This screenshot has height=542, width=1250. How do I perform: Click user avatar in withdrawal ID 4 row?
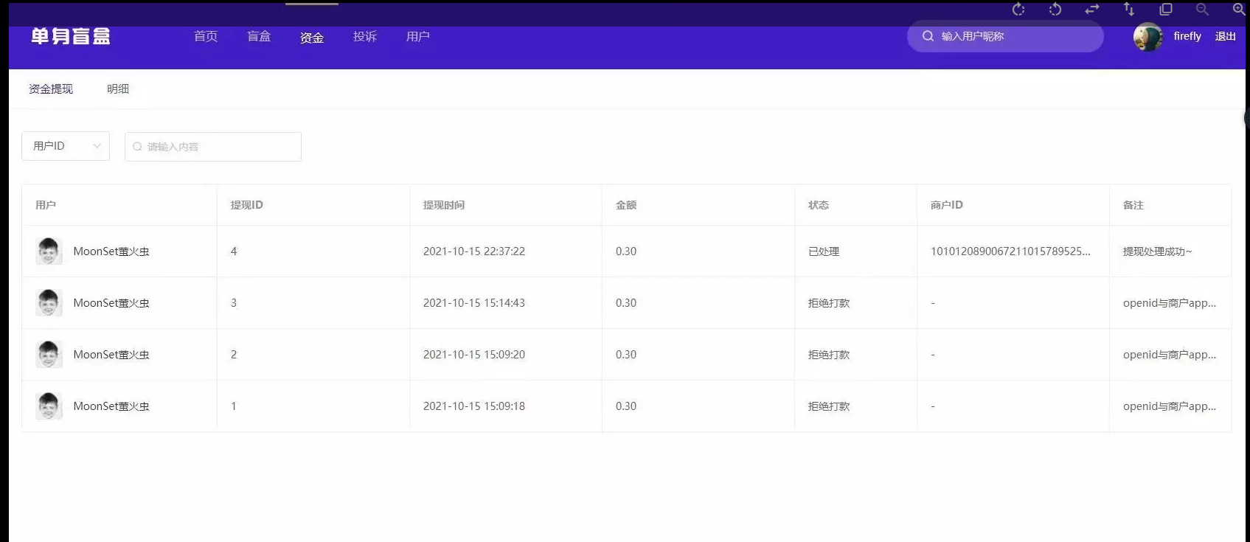[x=49, y=251]
